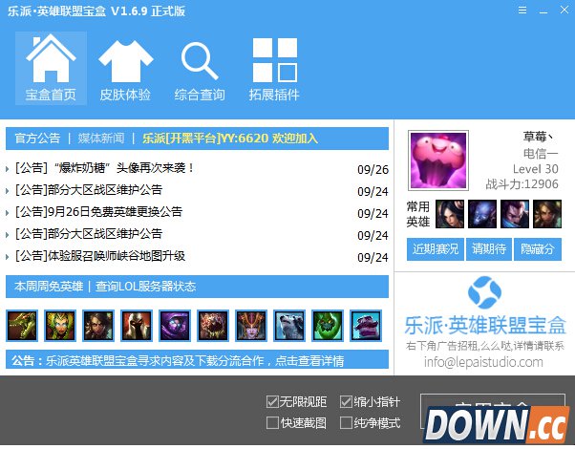Image resolution: width=575 pixels, height=449 pixels.
Task: Click arrow beside 爆炸奶糖 announcement
Action: coord(8,169)
